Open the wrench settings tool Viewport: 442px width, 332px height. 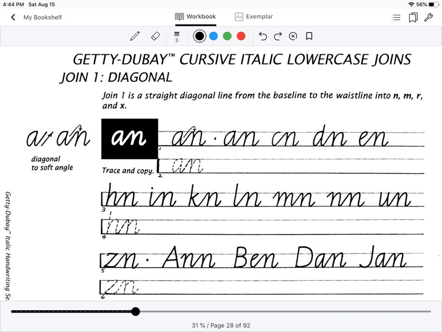click(428, 18)
